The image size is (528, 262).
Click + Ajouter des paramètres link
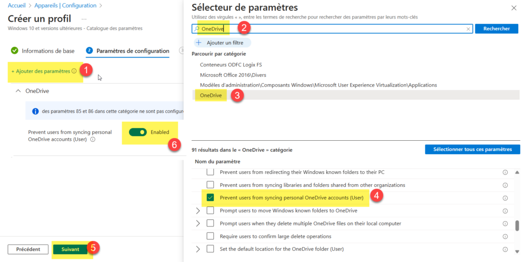coord(41,71)
